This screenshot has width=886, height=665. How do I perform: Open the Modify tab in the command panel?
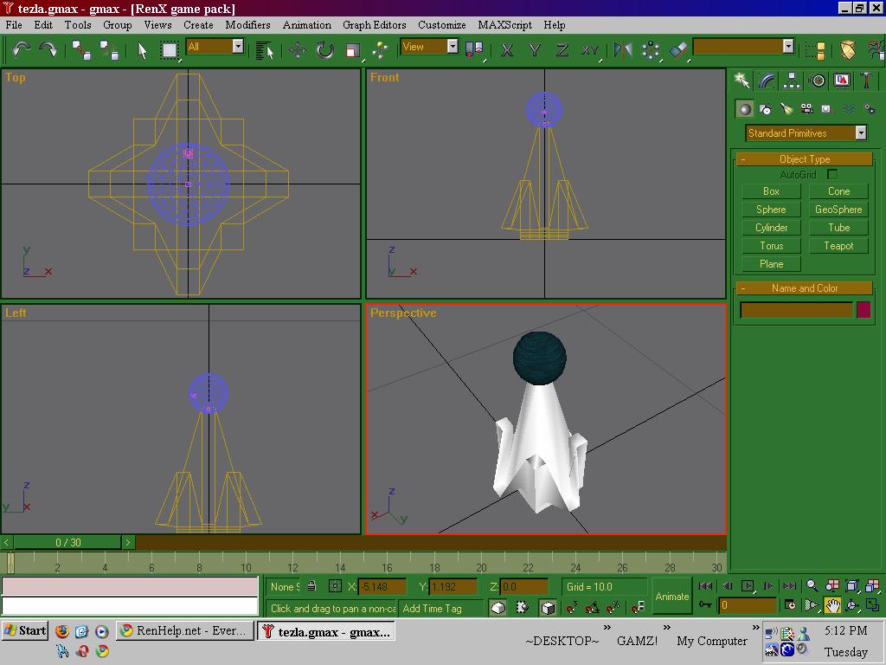pyautogui.click(x=767, y=81)
